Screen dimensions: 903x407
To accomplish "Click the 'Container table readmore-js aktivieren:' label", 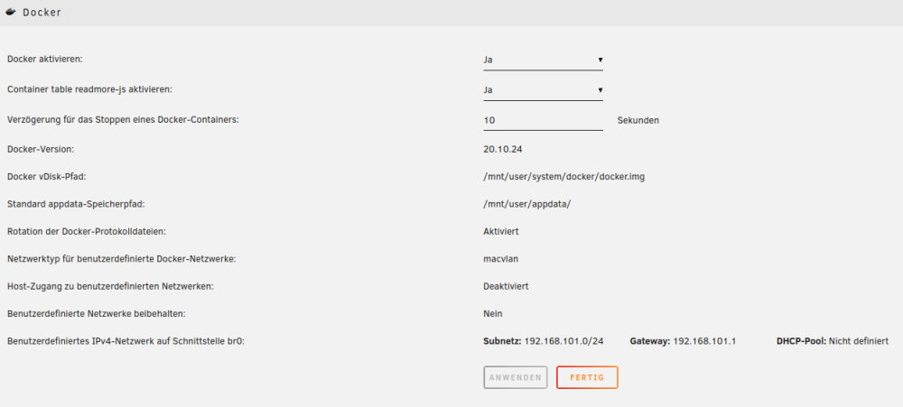I will [89, 90].
